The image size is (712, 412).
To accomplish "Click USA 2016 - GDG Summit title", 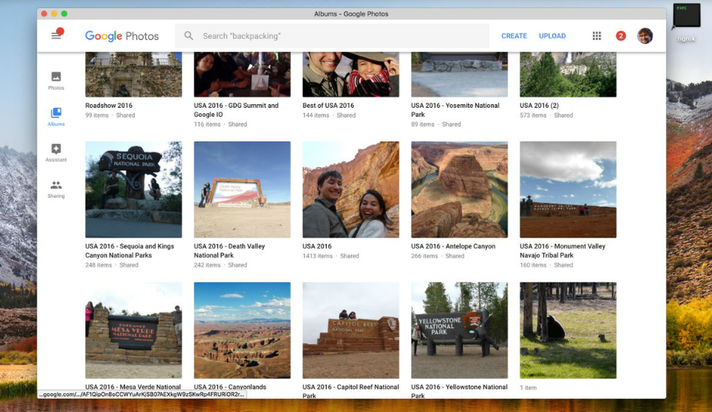I will coord(236,110).
